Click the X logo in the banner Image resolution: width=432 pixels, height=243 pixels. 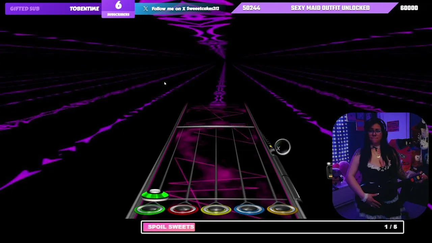point(145,9)
